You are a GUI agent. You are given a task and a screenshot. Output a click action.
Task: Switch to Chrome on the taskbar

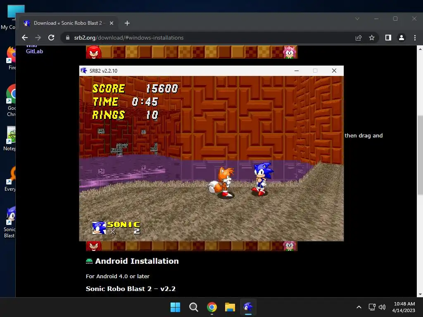(212, 307)
